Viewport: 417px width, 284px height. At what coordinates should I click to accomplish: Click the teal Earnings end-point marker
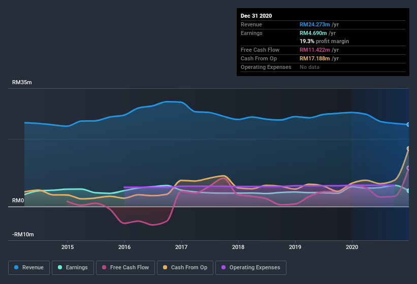coord(408,191)
